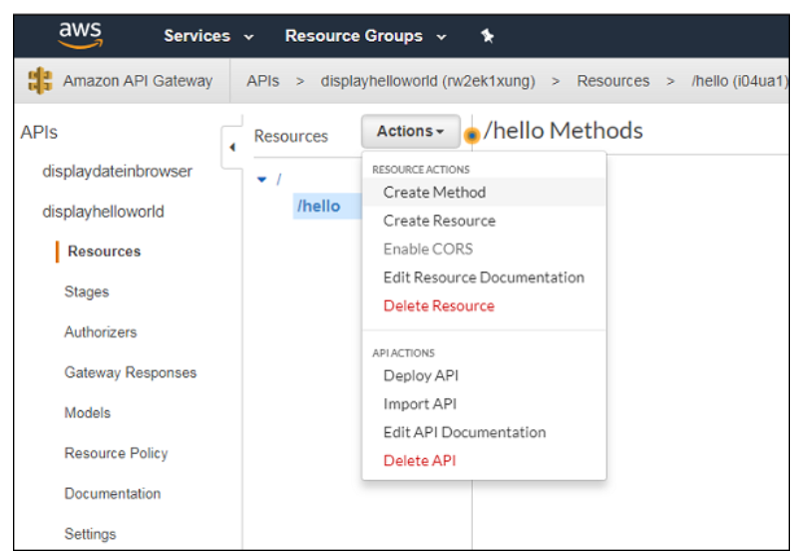
Task: Choose Create Resource in the menu
Action: (439, 221)
